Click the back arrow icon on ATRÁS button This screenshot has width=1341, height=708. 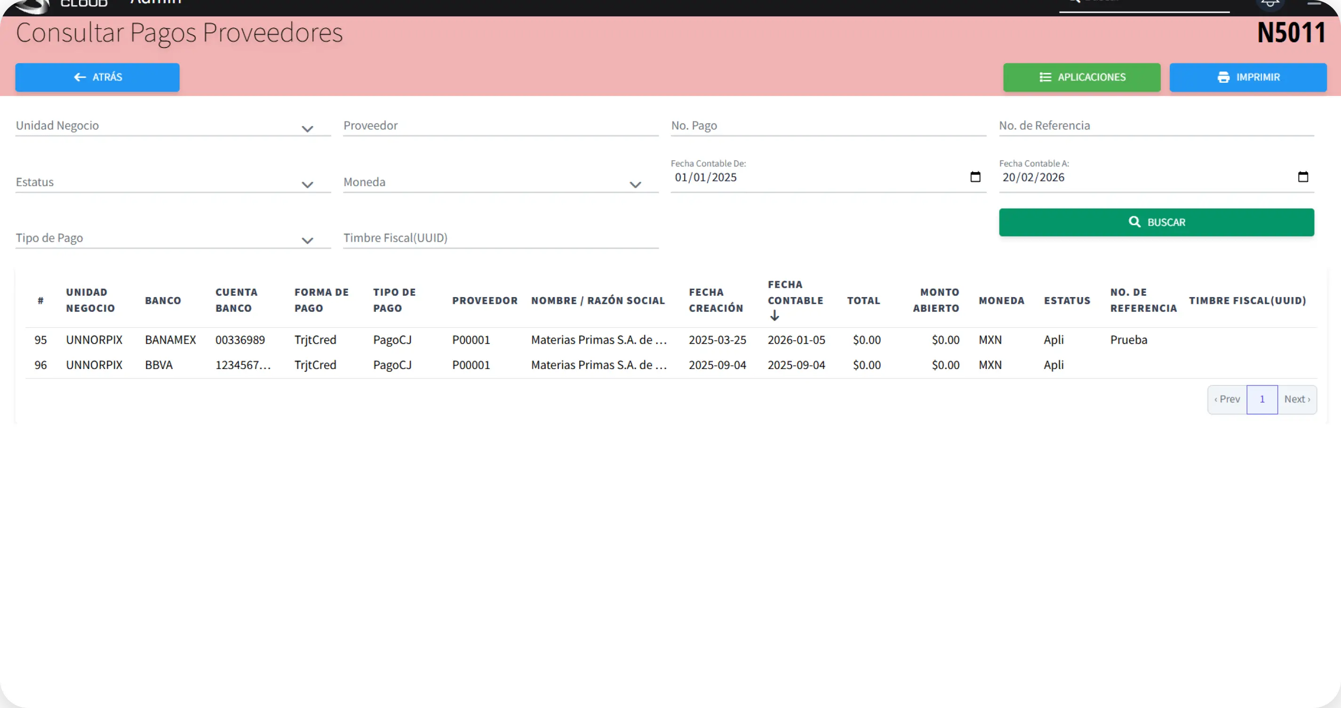[x=80, y=77]
